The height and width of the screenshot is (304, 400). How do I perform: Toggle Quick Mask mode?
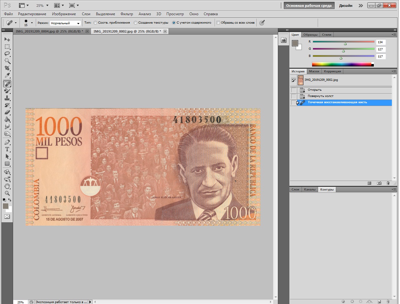tap(7, 217)
